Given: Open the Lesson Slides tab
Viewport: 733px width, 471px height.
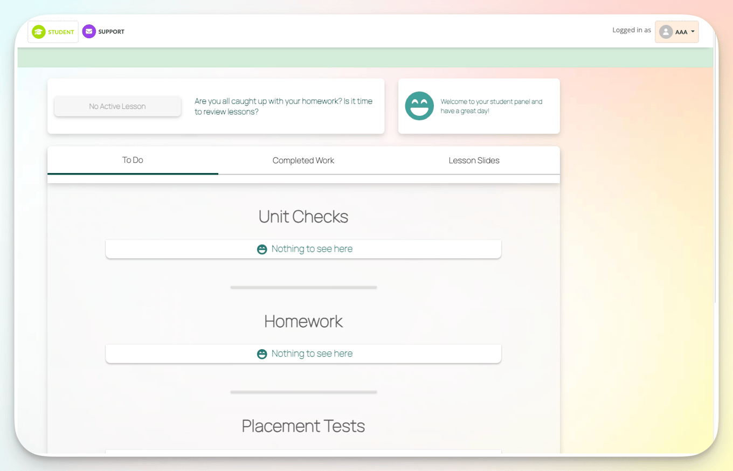Looking at the screenshot, I should pos(474,160).
